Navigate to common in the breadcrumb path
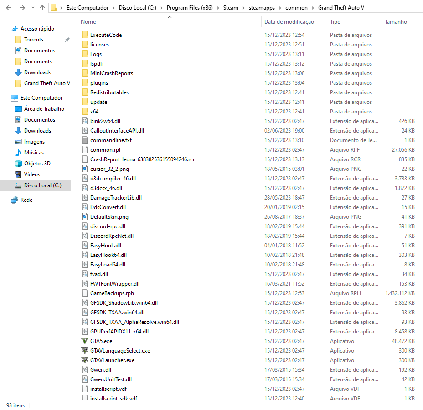 (x=296, y=8)
